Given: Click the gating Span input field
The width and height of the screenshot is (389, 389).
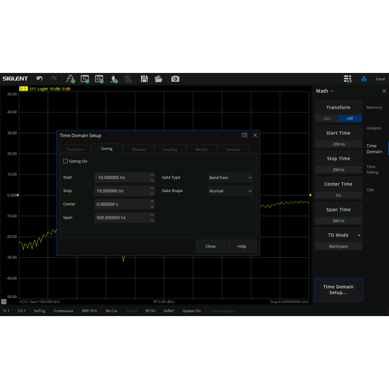Looking at the screenshot, I should [x=121, y=217].
